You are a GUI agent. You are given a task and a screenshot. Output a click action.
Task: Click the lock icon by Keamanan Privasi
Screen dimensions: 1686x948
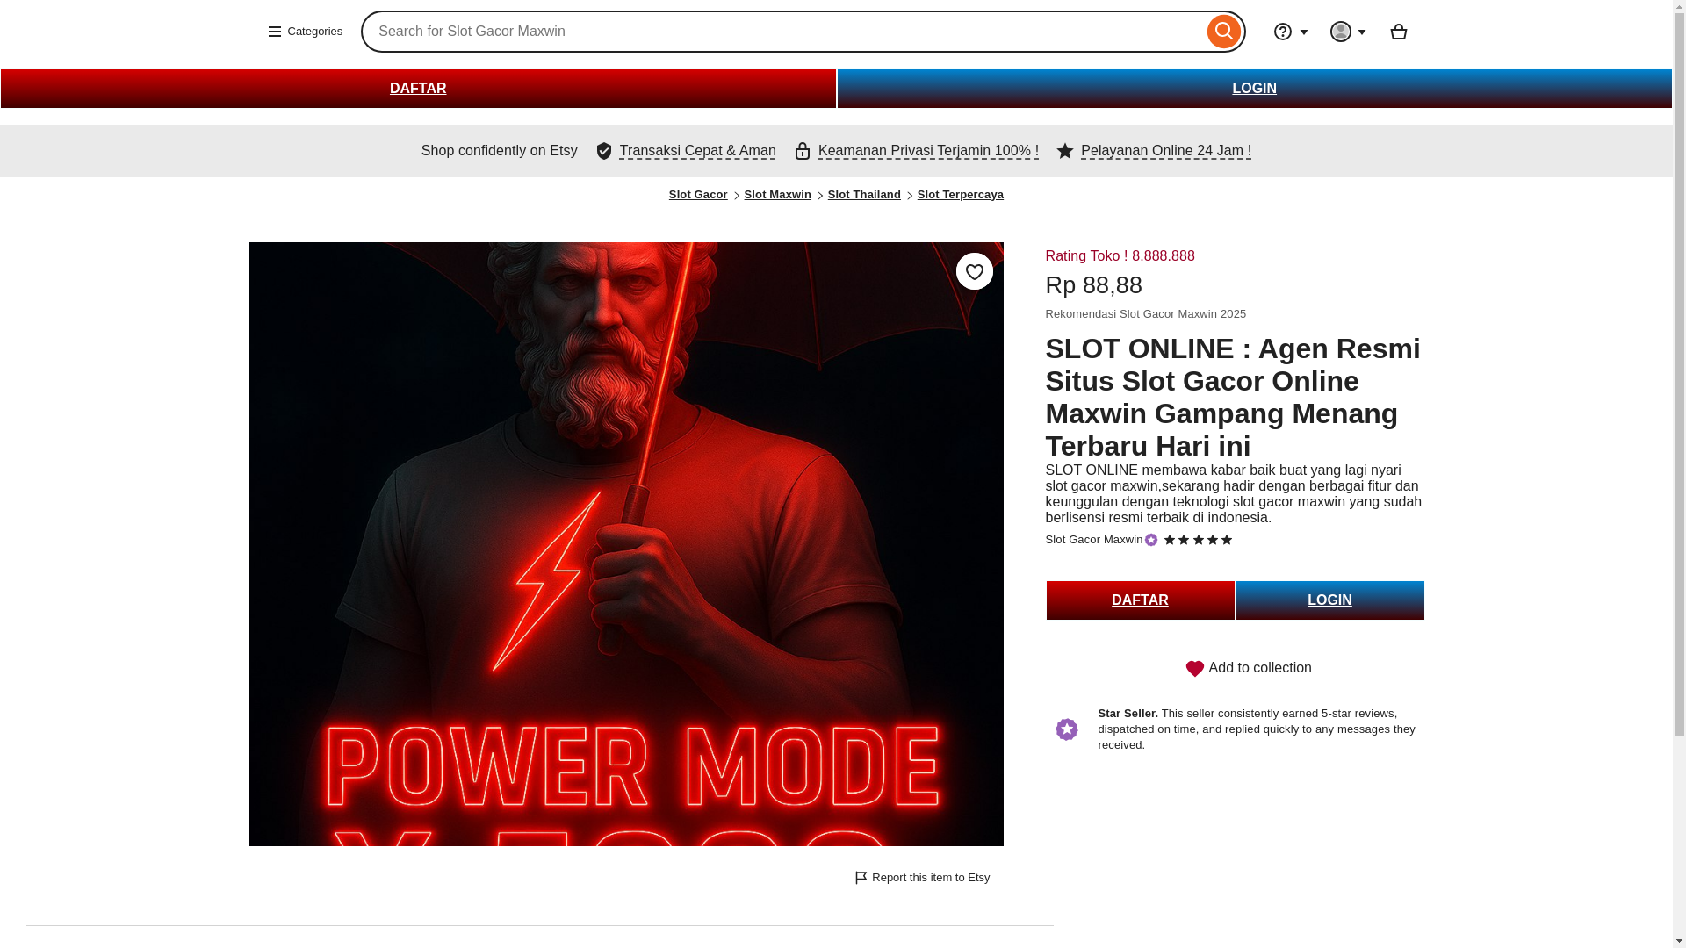click(803, 151)
